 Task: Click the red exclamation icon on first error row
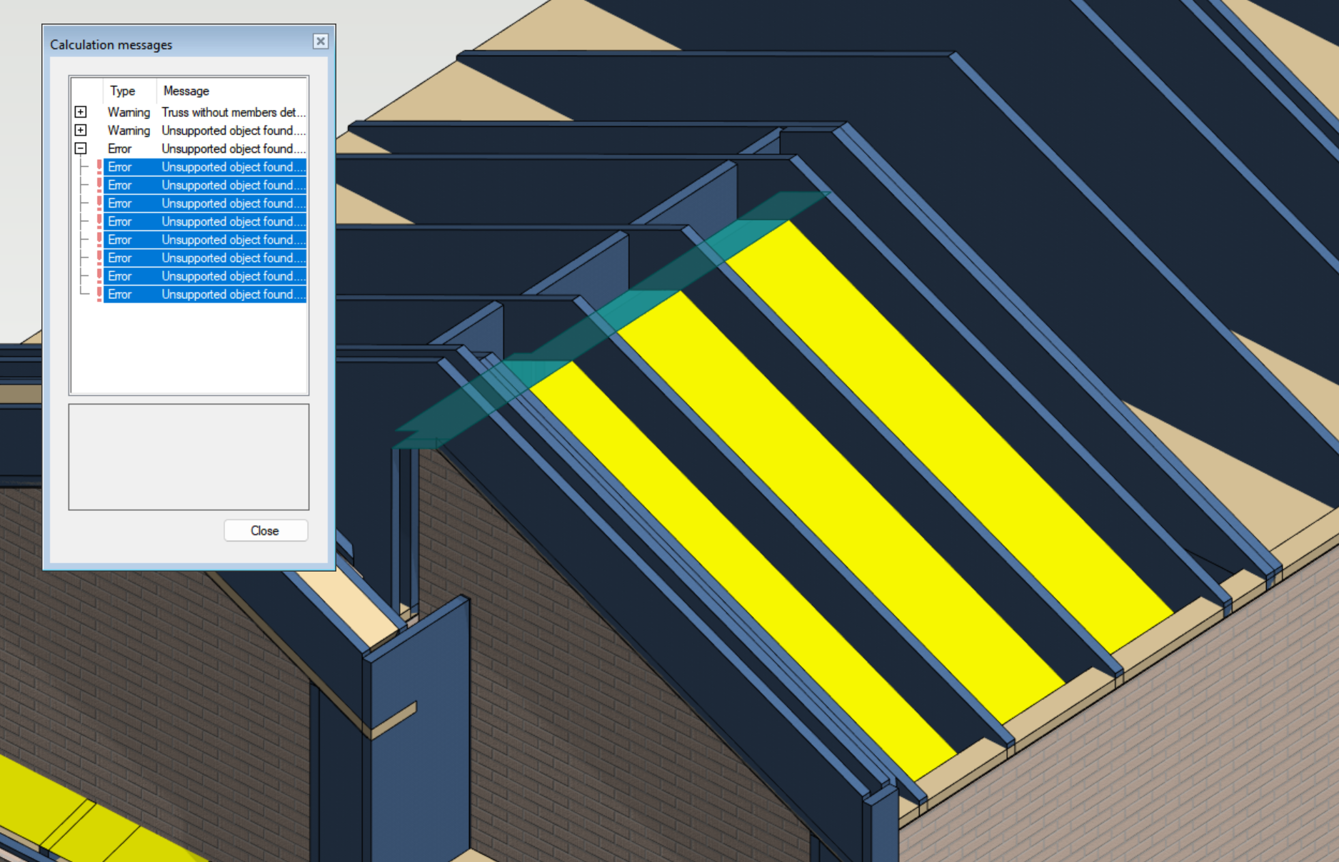(99, 166)
